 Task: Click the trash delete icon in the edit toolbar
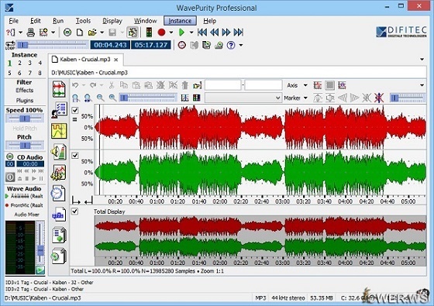pos(185,85)
